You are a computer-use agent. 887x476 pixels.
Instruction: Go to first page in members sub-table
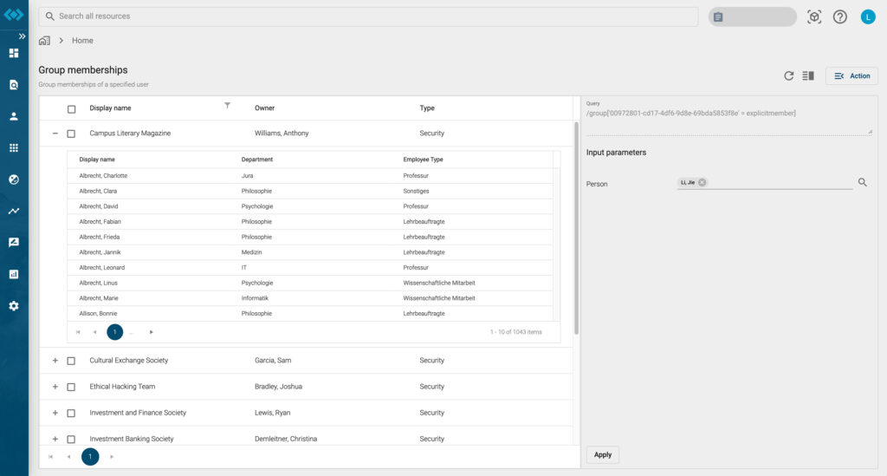pyautogui.click(x=78, y=332)
